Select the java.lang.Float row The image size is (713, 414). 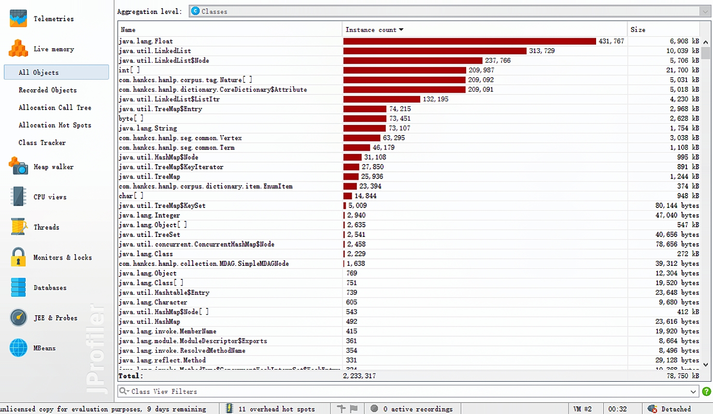409,41
